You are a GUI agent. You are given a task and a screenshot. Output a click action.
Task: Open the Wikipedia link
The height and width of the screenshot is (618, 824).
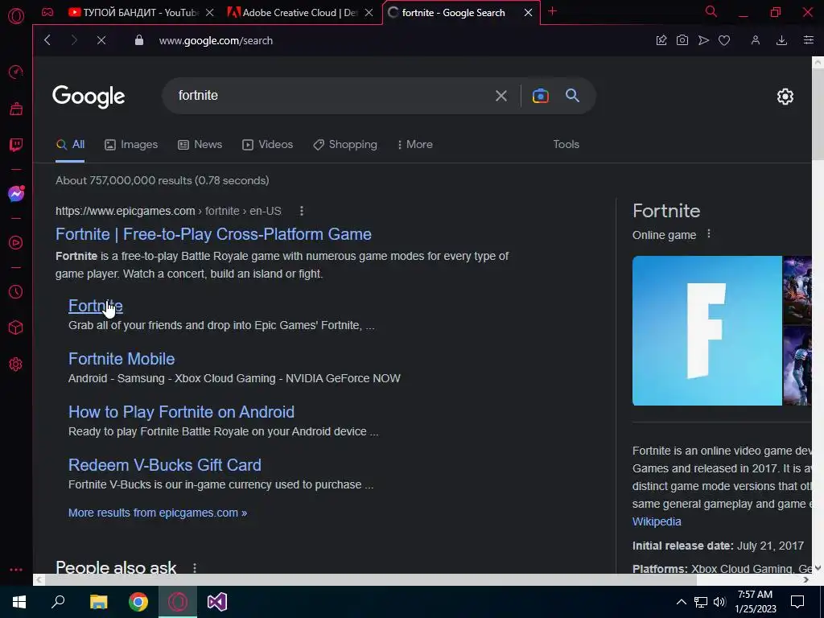pyautogui.click(x=657, y=521)
